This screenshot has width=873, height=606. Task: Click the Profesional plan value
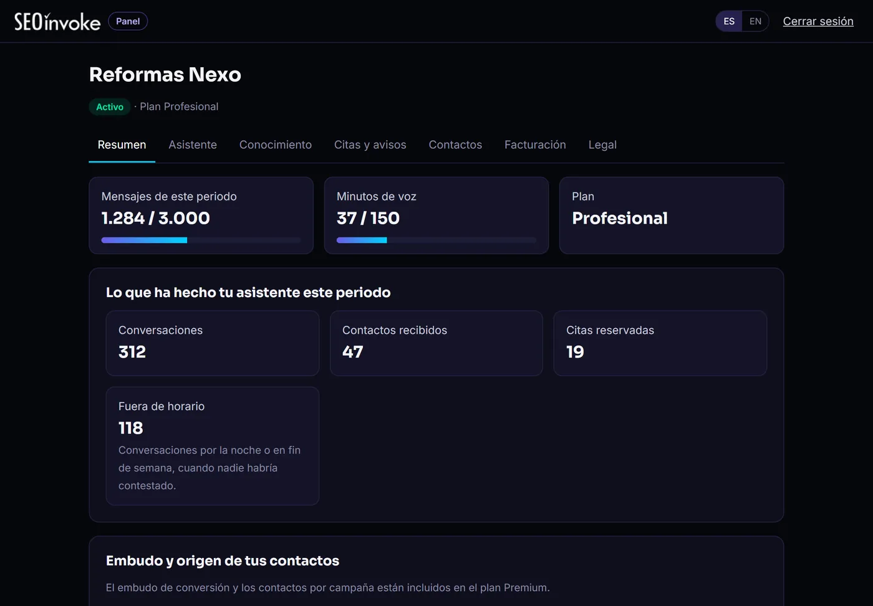tap(620, 218)
